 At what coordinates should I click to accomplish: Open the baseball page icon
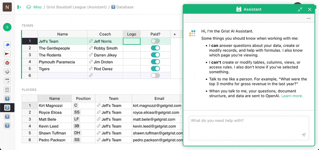(7, 72)
